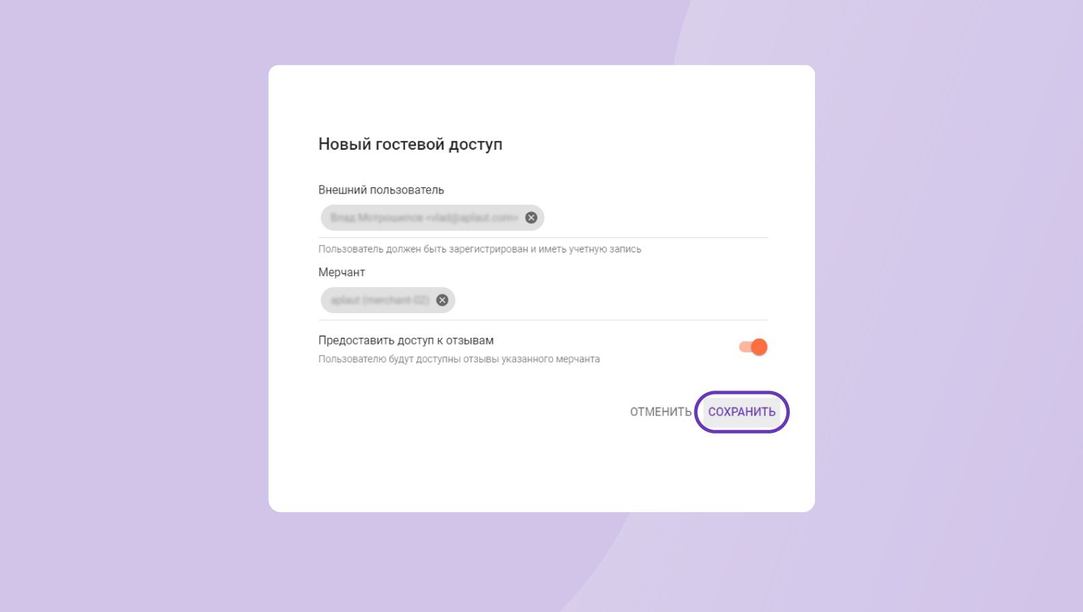Click the purple backdrop outside the dialog
The image size is (1083, 612).
pyautogui.click(x=137, y=308)
